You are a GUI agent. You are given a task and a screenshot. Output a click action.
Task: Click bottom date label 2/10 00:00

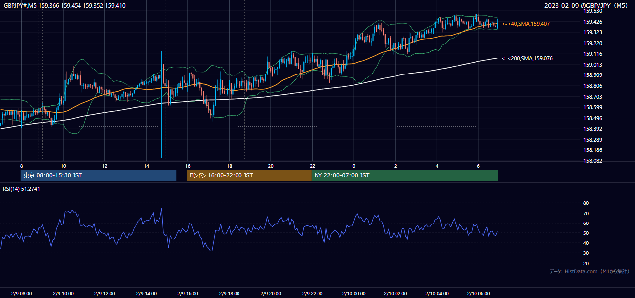[354, 294]
